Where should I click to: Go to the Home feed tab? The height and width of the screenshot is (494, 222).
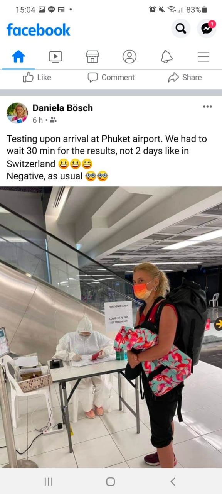click(x=18, y=57)
